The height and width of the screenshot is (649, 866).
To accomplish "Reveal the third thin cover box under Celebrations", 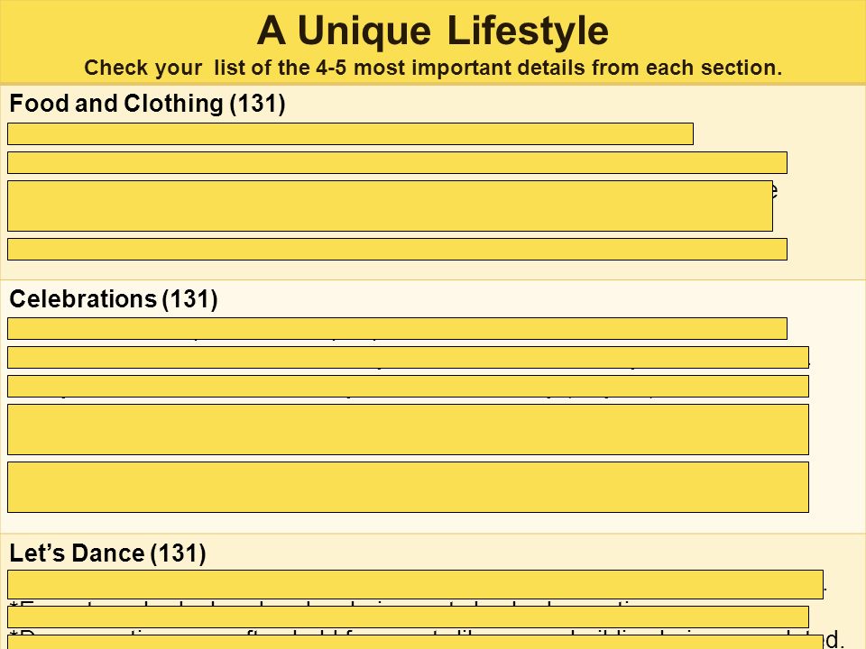I will pyautogui.click(x=408, y=387).
